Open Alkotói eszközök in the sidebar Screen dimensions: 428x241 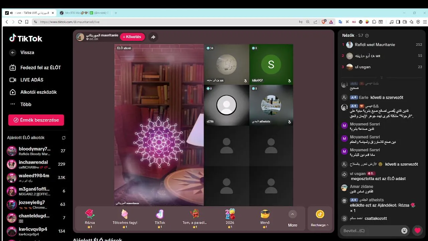pos(33,92)
